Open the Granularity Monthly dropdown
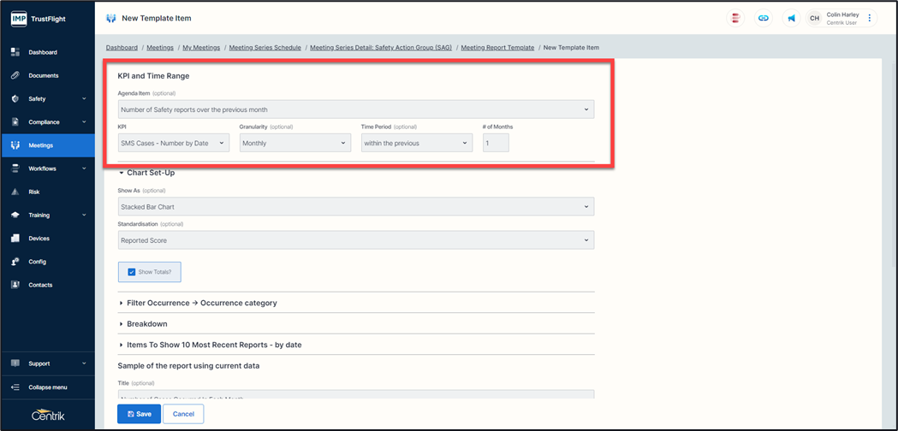Viewport: 898px width, 431px height. click(x=294, y=144)
